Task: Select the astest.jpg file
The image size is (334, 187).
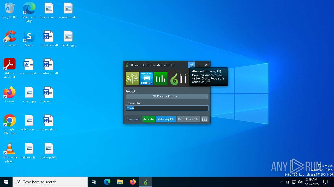Action: [x=29, y=95]
